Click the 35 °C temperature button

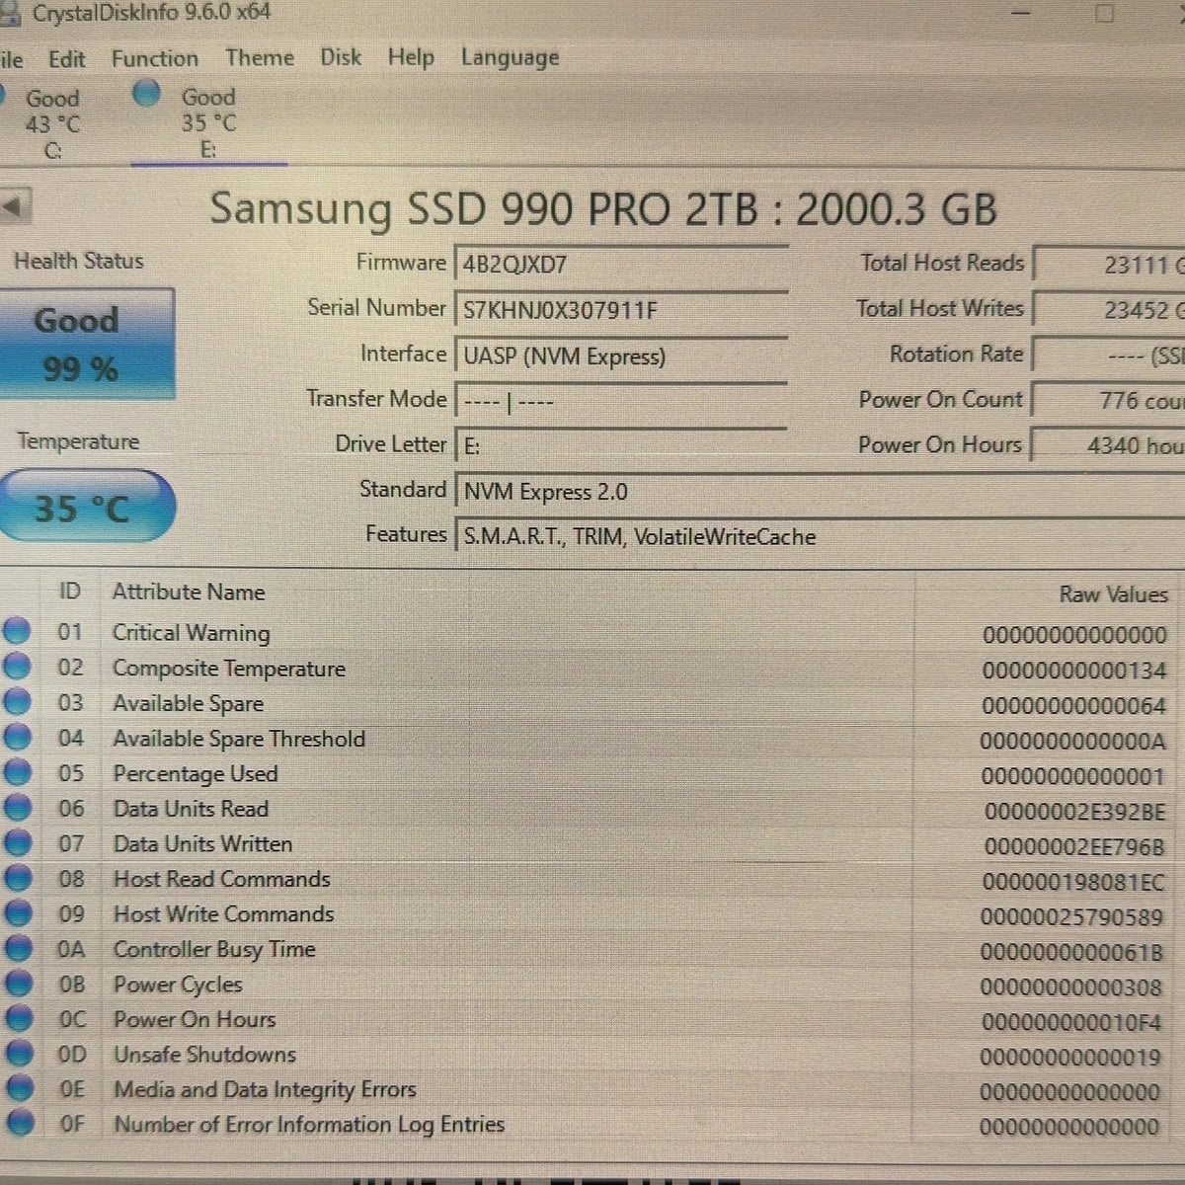[x=85, y=507]
